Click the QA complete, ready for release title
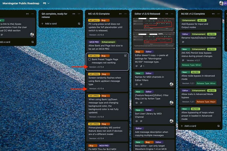Viewport: 227px width, 151px height. (x=54, y=15)
